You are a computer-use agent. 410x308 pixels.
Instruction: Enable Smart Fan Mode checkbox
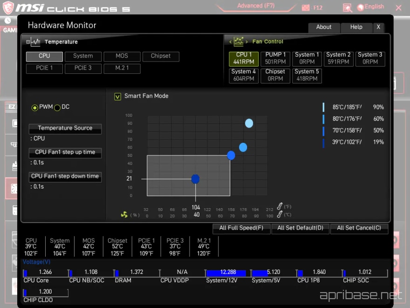118,97
